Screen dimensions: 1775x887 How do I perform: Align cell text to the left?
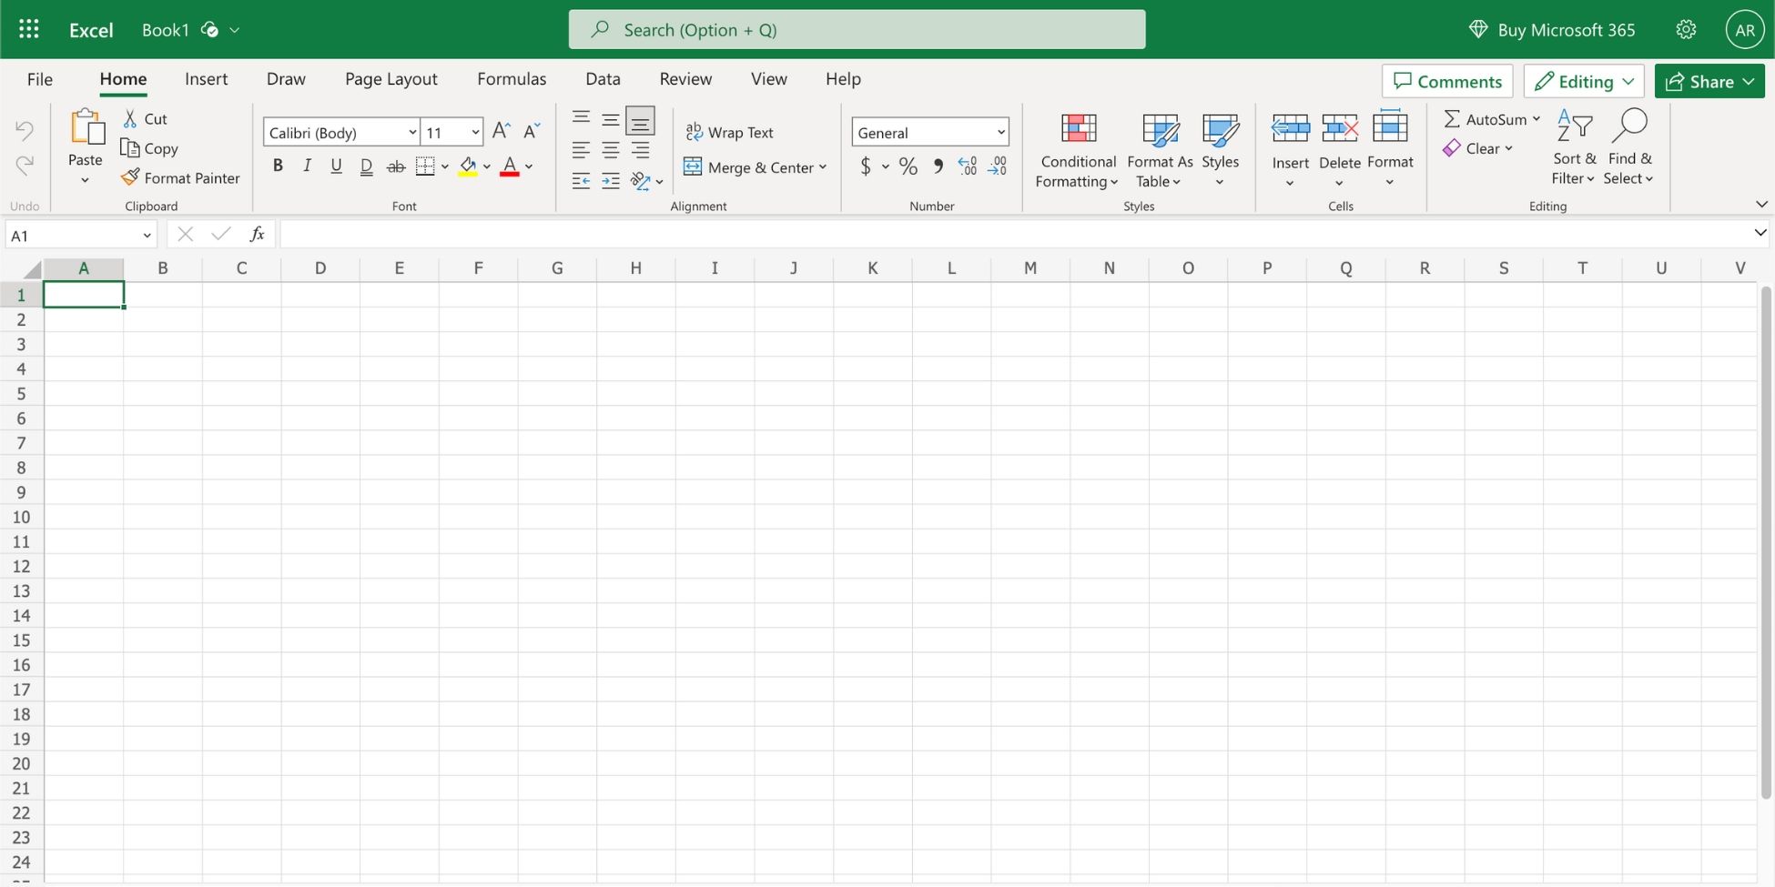click(x=581, y=150)
